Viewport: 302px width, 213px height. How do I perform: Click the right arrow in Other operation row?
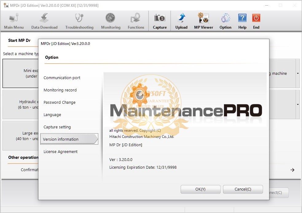pyautogui.click(x=292, y=170)
